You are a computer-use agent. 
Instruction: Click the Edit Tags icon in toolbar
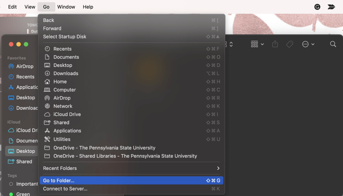coord(289,44)
